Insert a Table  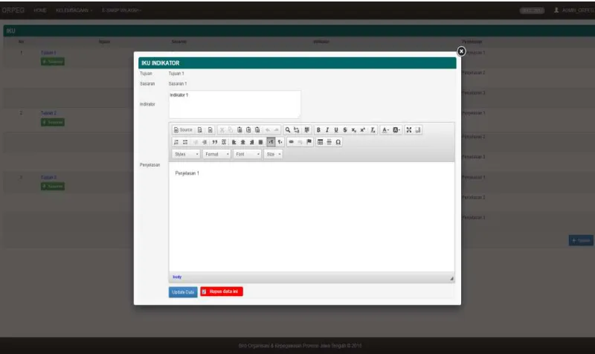320,142
